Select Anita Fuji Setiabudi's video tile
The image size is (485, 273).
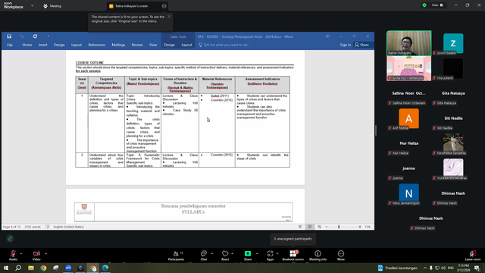click(409, 68)
